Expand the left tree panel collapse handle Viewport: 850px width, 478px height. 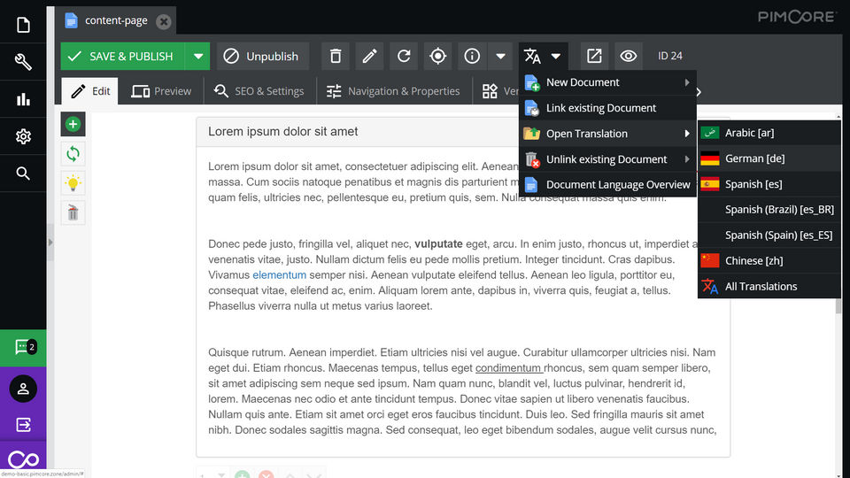(50, 243)
